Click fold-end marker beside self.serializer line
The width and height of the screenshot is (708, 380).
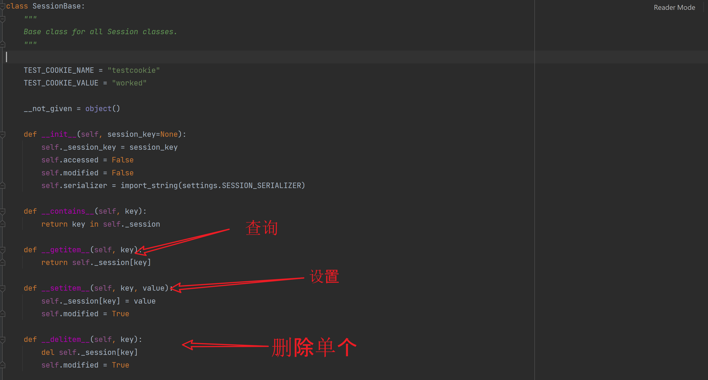coord(3,186)
